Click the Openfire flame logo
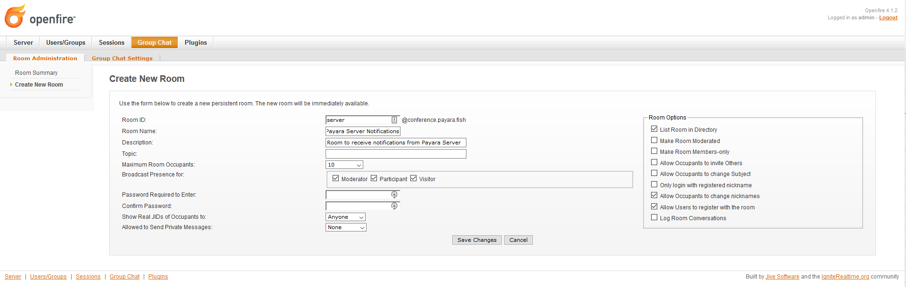906x287 pixels. point(15,16)
